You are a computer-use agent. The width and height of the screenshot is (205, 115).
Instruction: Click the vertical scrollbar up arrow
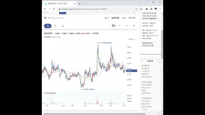[x=162, y=13]
